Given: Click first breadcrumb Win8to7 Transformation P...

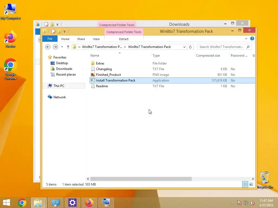Looking at the screenshot, I should tap(102, 47).
